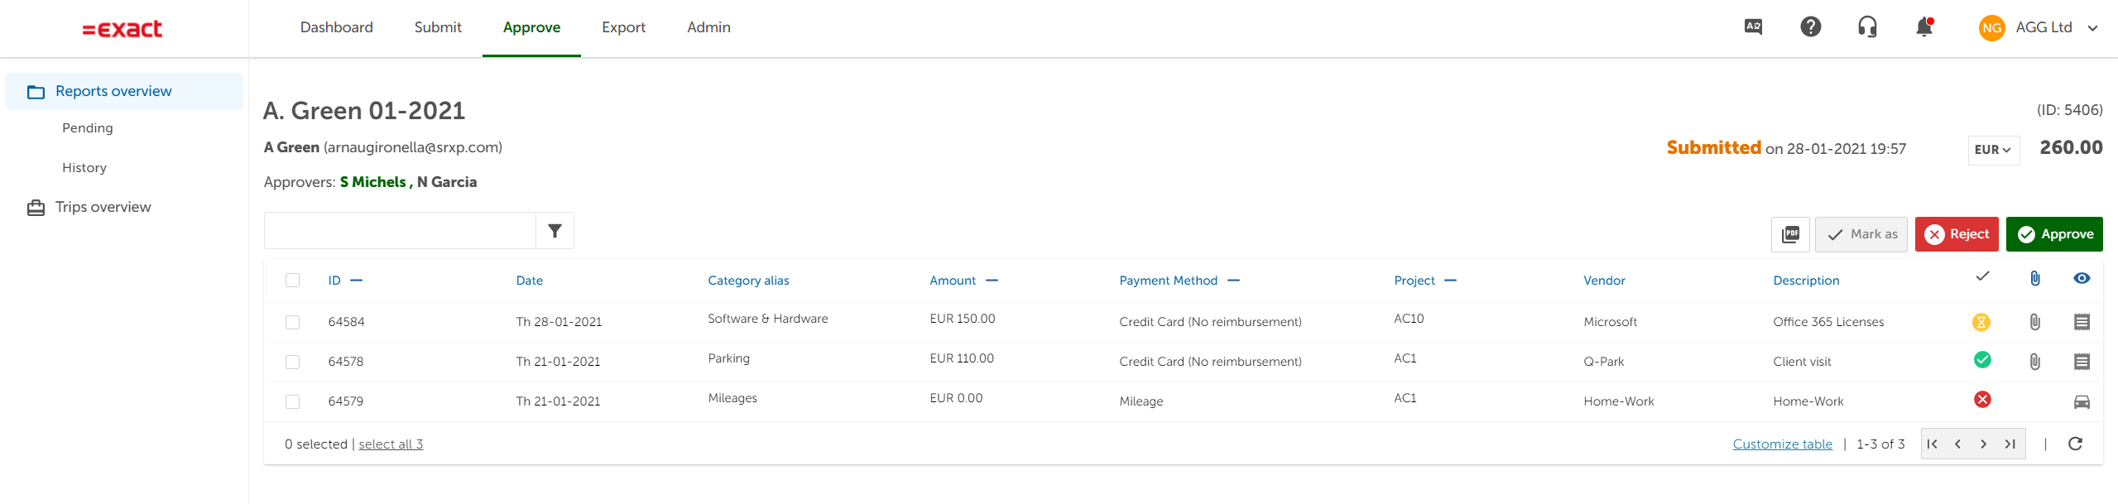
Task: Open car mileage icon for row 64579
Action: tap(2082, 401)
